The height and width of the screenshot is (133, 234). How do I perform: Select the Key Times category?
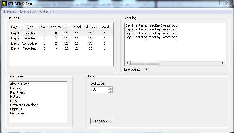coord(17,113)
